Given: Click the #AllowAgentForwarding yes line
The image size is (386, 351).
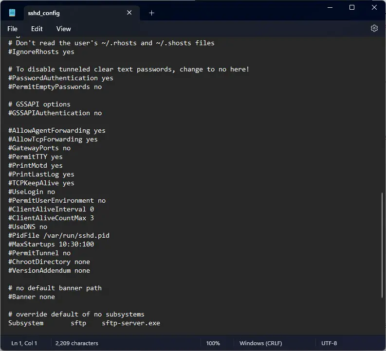Looking at the screenshot, I should (57, 131).
